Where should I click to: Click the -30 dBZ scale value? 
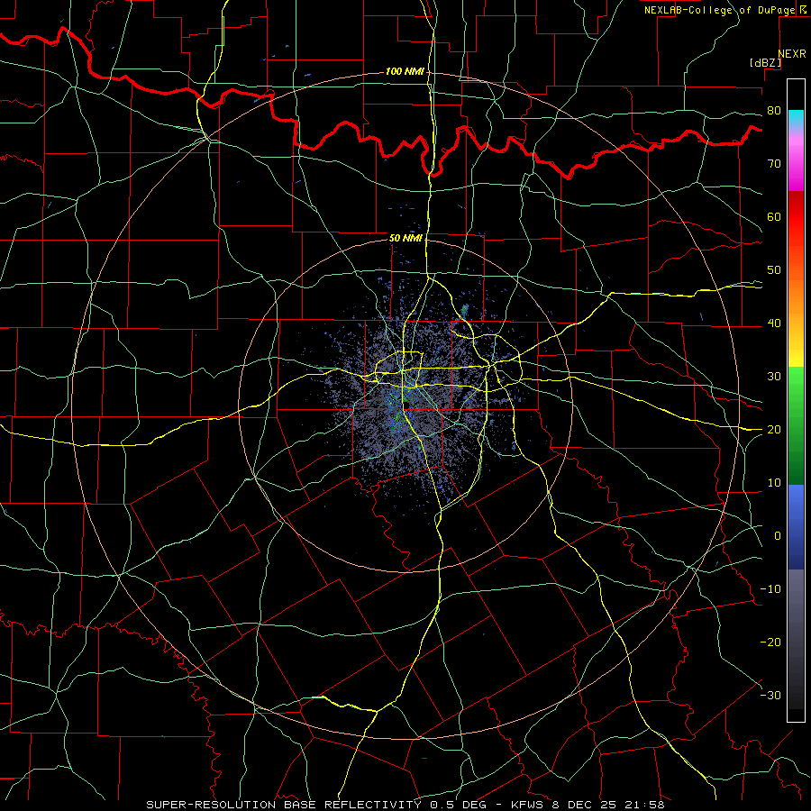click(770, 696)
